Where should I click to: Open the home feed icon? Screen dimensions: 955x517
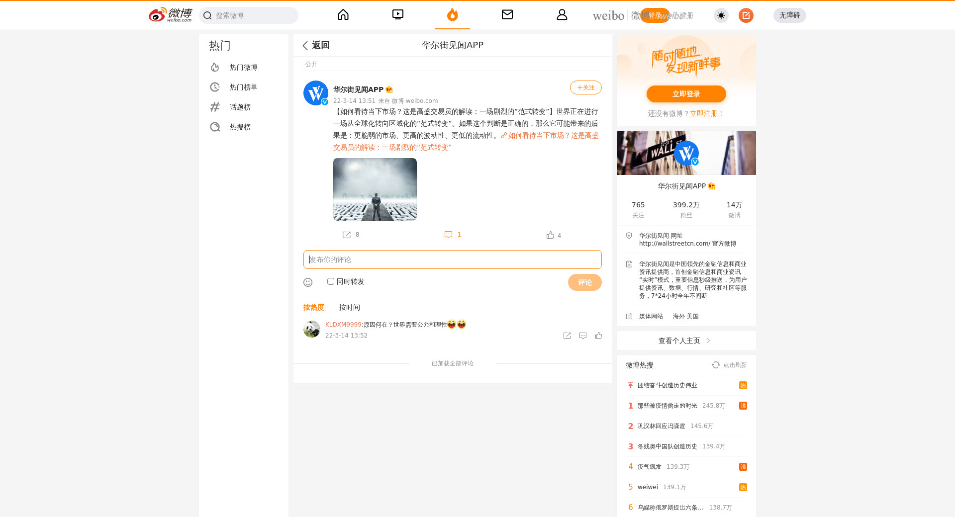click(x=343, y=15)
